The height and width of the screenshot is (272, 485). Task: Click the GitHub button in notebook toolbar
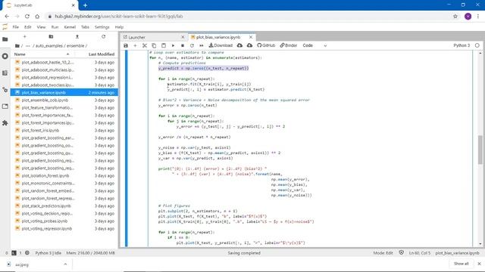(266, 45)
